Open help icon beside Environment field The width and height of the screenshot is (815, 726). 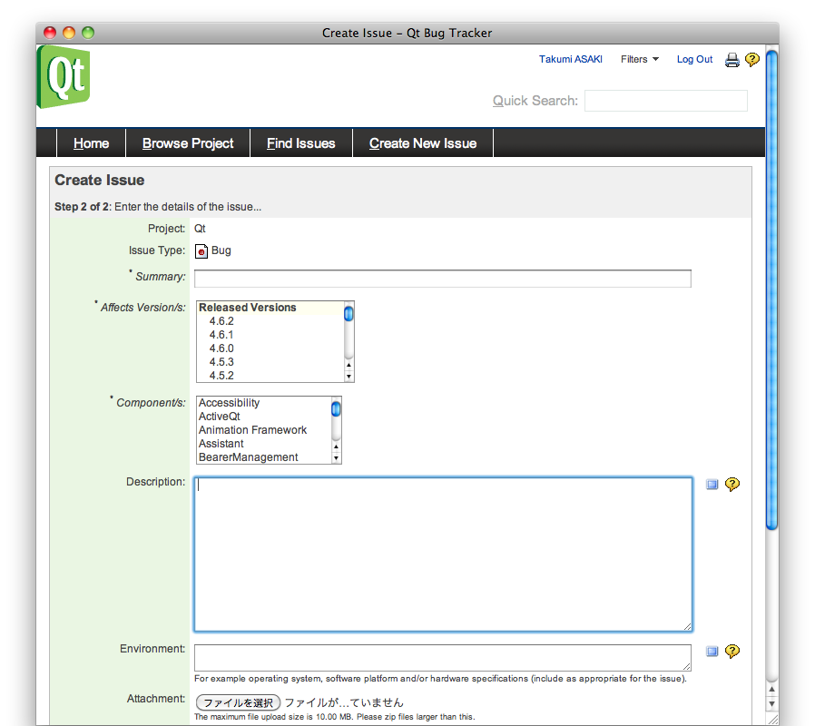[732, 652]
